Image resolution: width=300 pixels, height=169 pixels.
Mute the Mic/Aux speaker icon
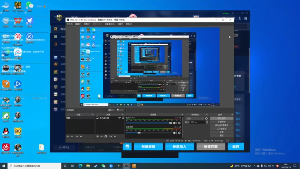pyautogui.click(x=175, y=123)
